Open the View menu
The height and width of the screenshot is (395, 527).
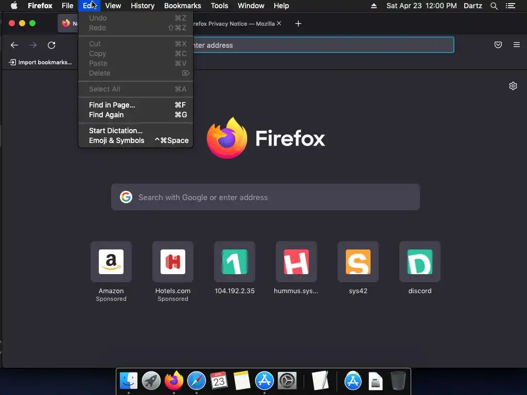pos(113,6)
